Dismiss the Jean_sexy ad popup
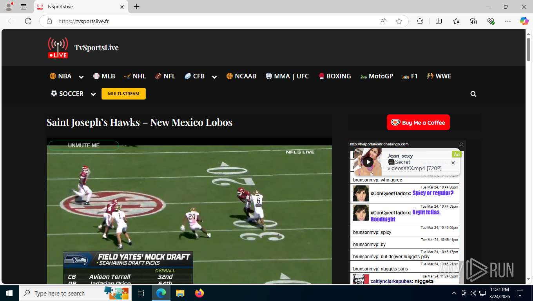The image size is (533, 301). [453, 163]
